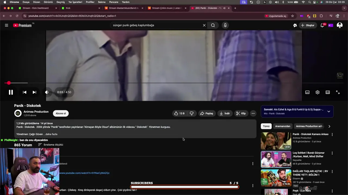Skip to next video

tap(34, 92)
